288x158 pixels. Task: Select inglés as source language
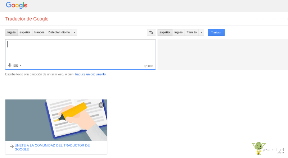coord(12,32)
